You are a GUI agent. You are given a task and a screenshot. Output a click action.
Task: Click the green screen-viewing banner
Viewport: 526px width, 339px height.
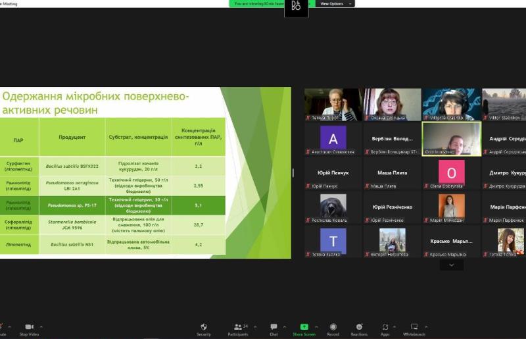coord(257,4)
